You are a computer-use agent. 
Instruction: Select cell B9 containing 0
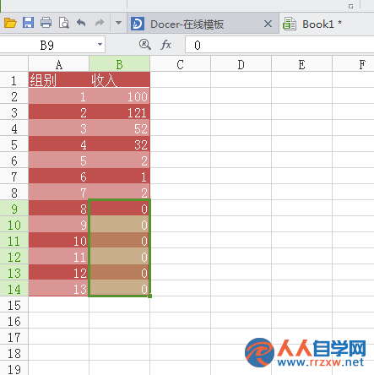pyautogui.click(x=119, y=209)
